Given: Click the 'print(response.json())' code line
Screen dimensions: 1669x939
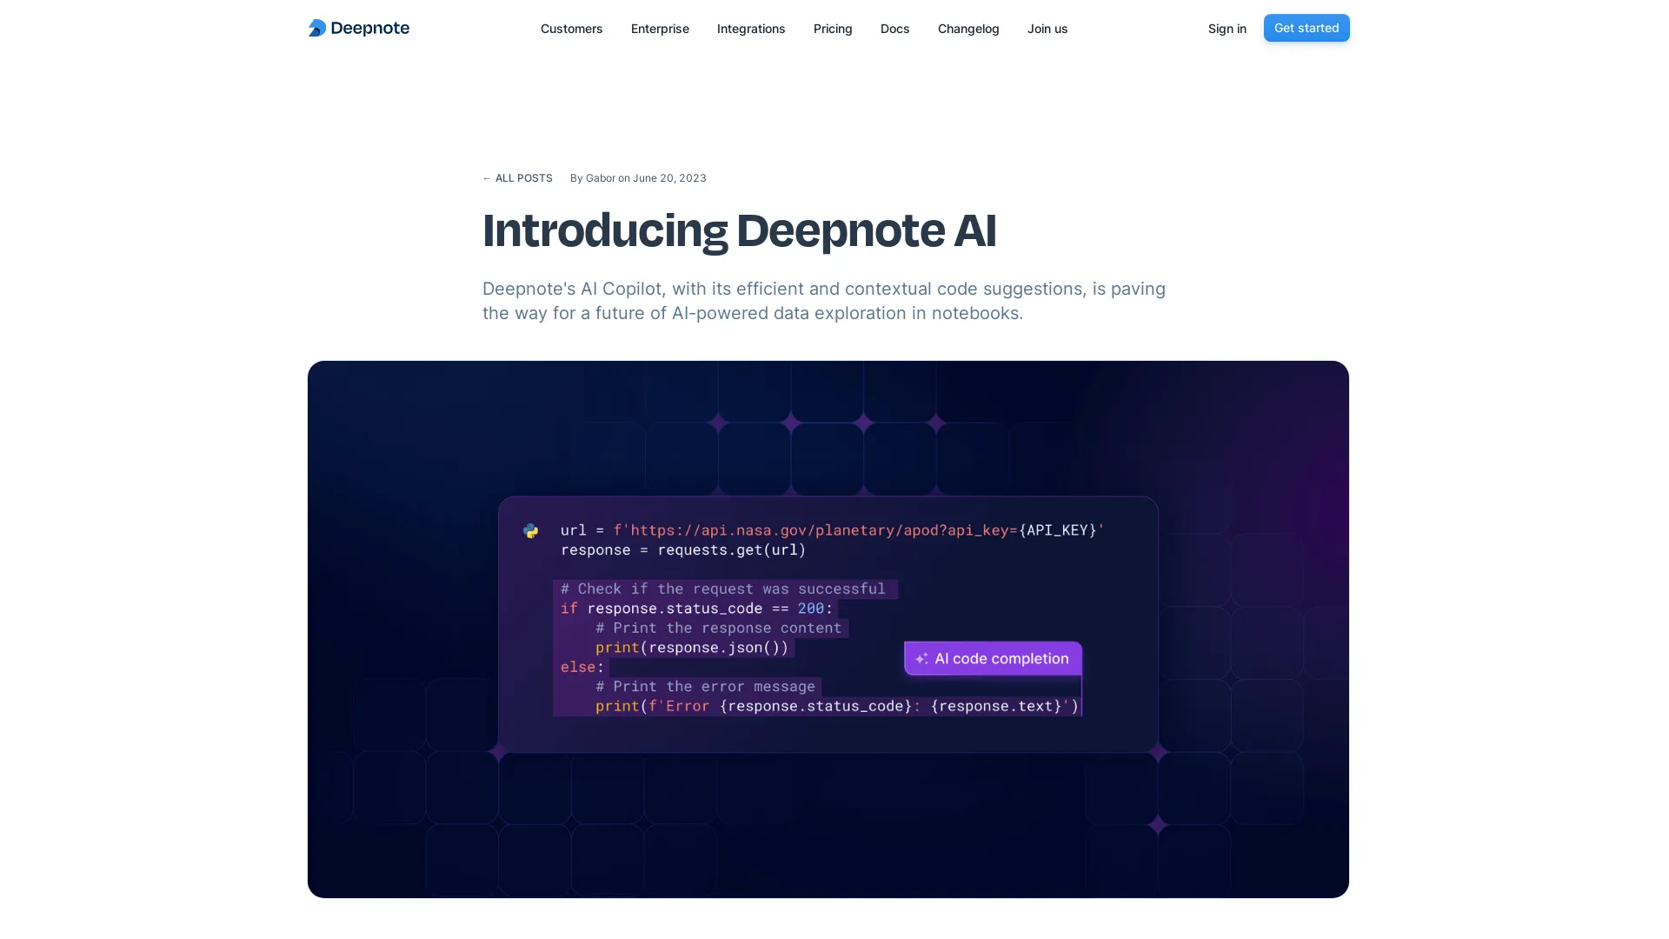Looking at the screenshot, I should [692, 648].
